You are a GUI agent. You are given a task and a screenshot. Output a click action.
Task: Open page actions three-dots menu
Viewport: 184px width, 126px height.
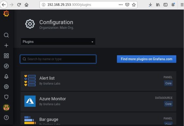121,5
